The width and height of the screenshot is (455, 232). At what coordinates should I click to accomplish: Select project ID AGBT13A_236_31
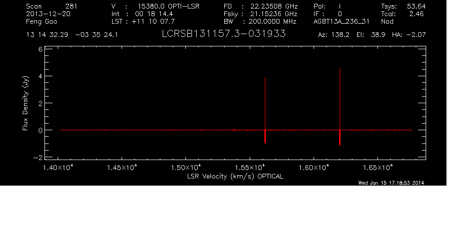[x=342, y=22]
